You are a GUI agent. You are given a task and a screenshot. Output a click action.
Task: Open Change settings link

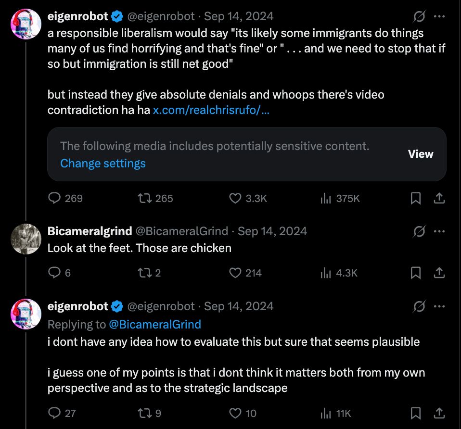(x=103, y=164)
